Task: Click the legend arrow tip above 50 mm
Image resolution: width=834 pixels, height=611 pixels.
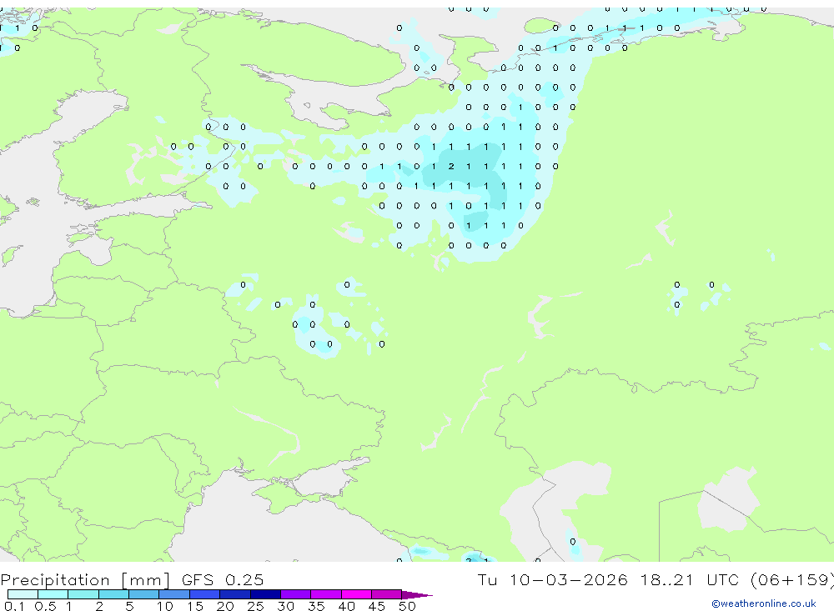Action: pos(418,595)
